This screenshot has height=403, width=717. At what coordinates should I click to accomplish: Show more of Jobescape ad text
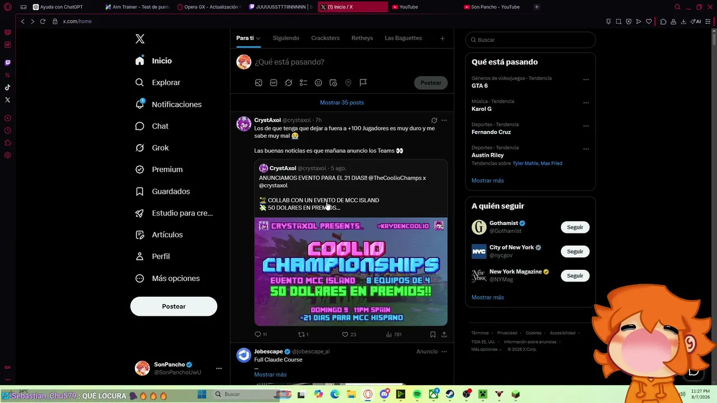coord(270,374)
